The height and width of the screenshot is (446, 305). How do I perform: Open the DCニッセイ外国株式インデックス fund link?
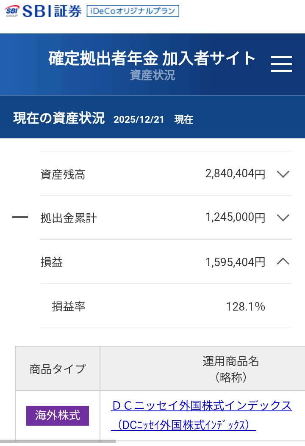(201, 406)
